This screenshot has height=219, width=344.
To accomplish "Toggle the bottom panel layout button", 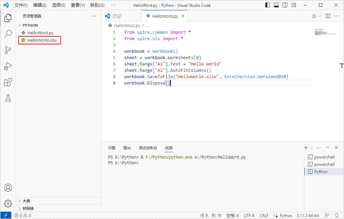I will pyautogui.click(x=277, y=5).
